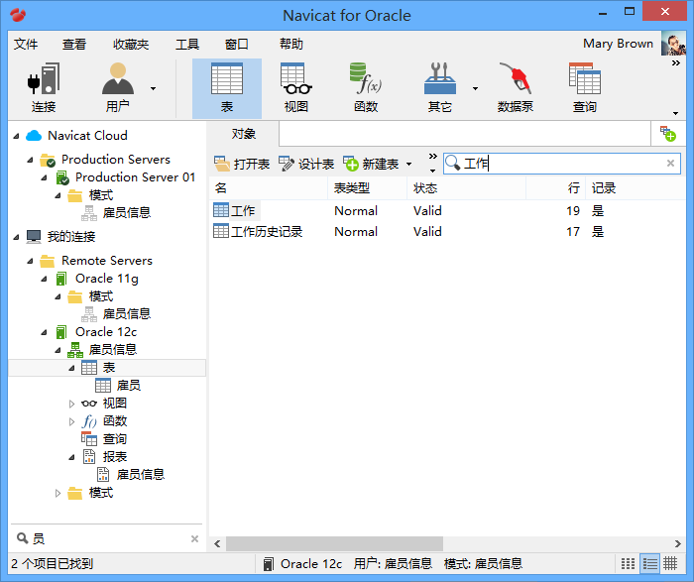Select Production Server 01 connection
Viewport: 694px width, 582px height.
click(135, 177)
